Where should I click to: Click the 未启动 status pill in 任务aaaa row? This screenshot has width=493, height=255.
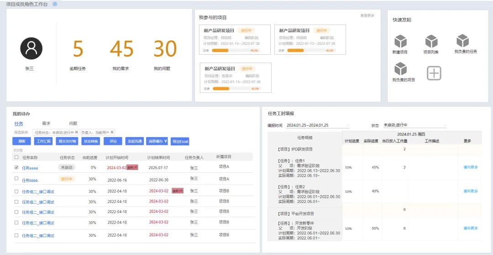pos(67,167)
